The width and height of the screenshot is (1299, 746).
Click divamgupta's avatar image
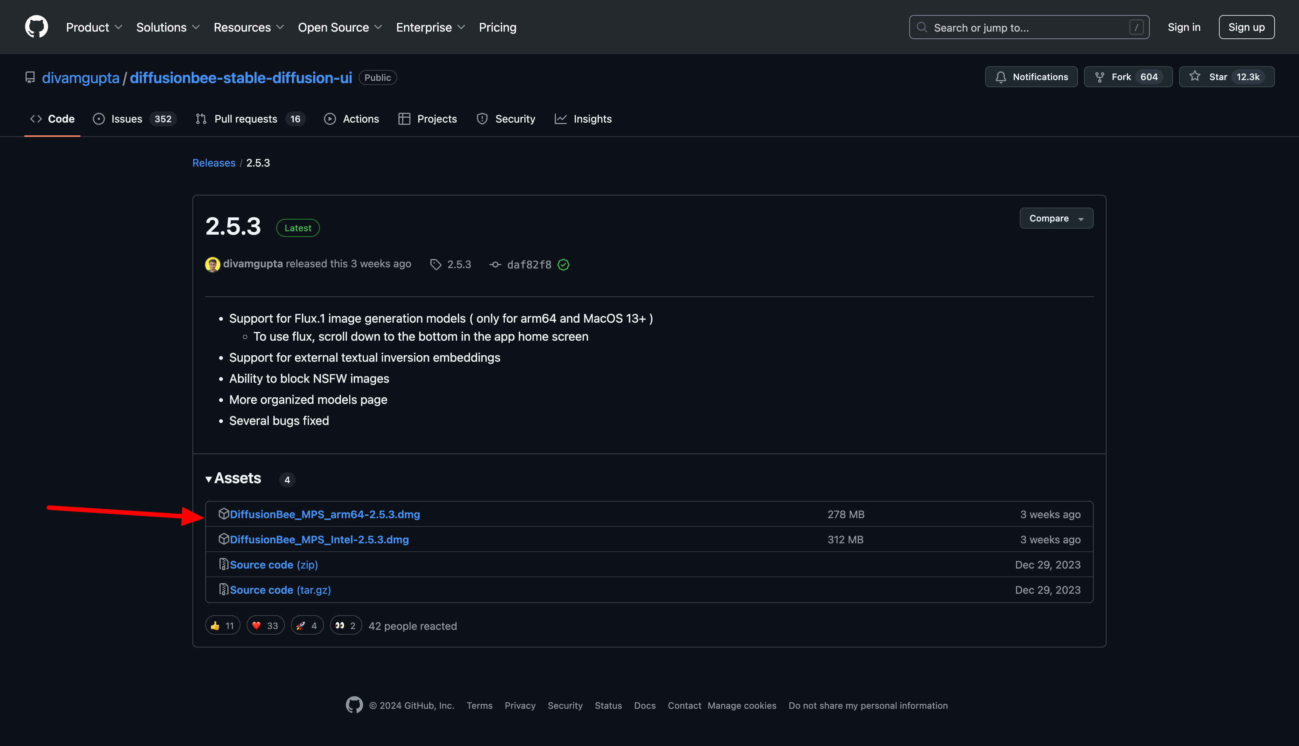212,264
